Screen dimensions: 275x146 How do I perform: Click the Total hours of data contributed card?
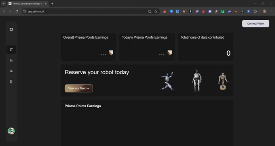click(206, 47)
